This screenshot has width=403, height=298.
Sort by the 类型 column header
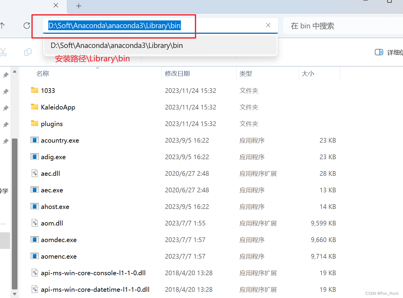(246, 74)
